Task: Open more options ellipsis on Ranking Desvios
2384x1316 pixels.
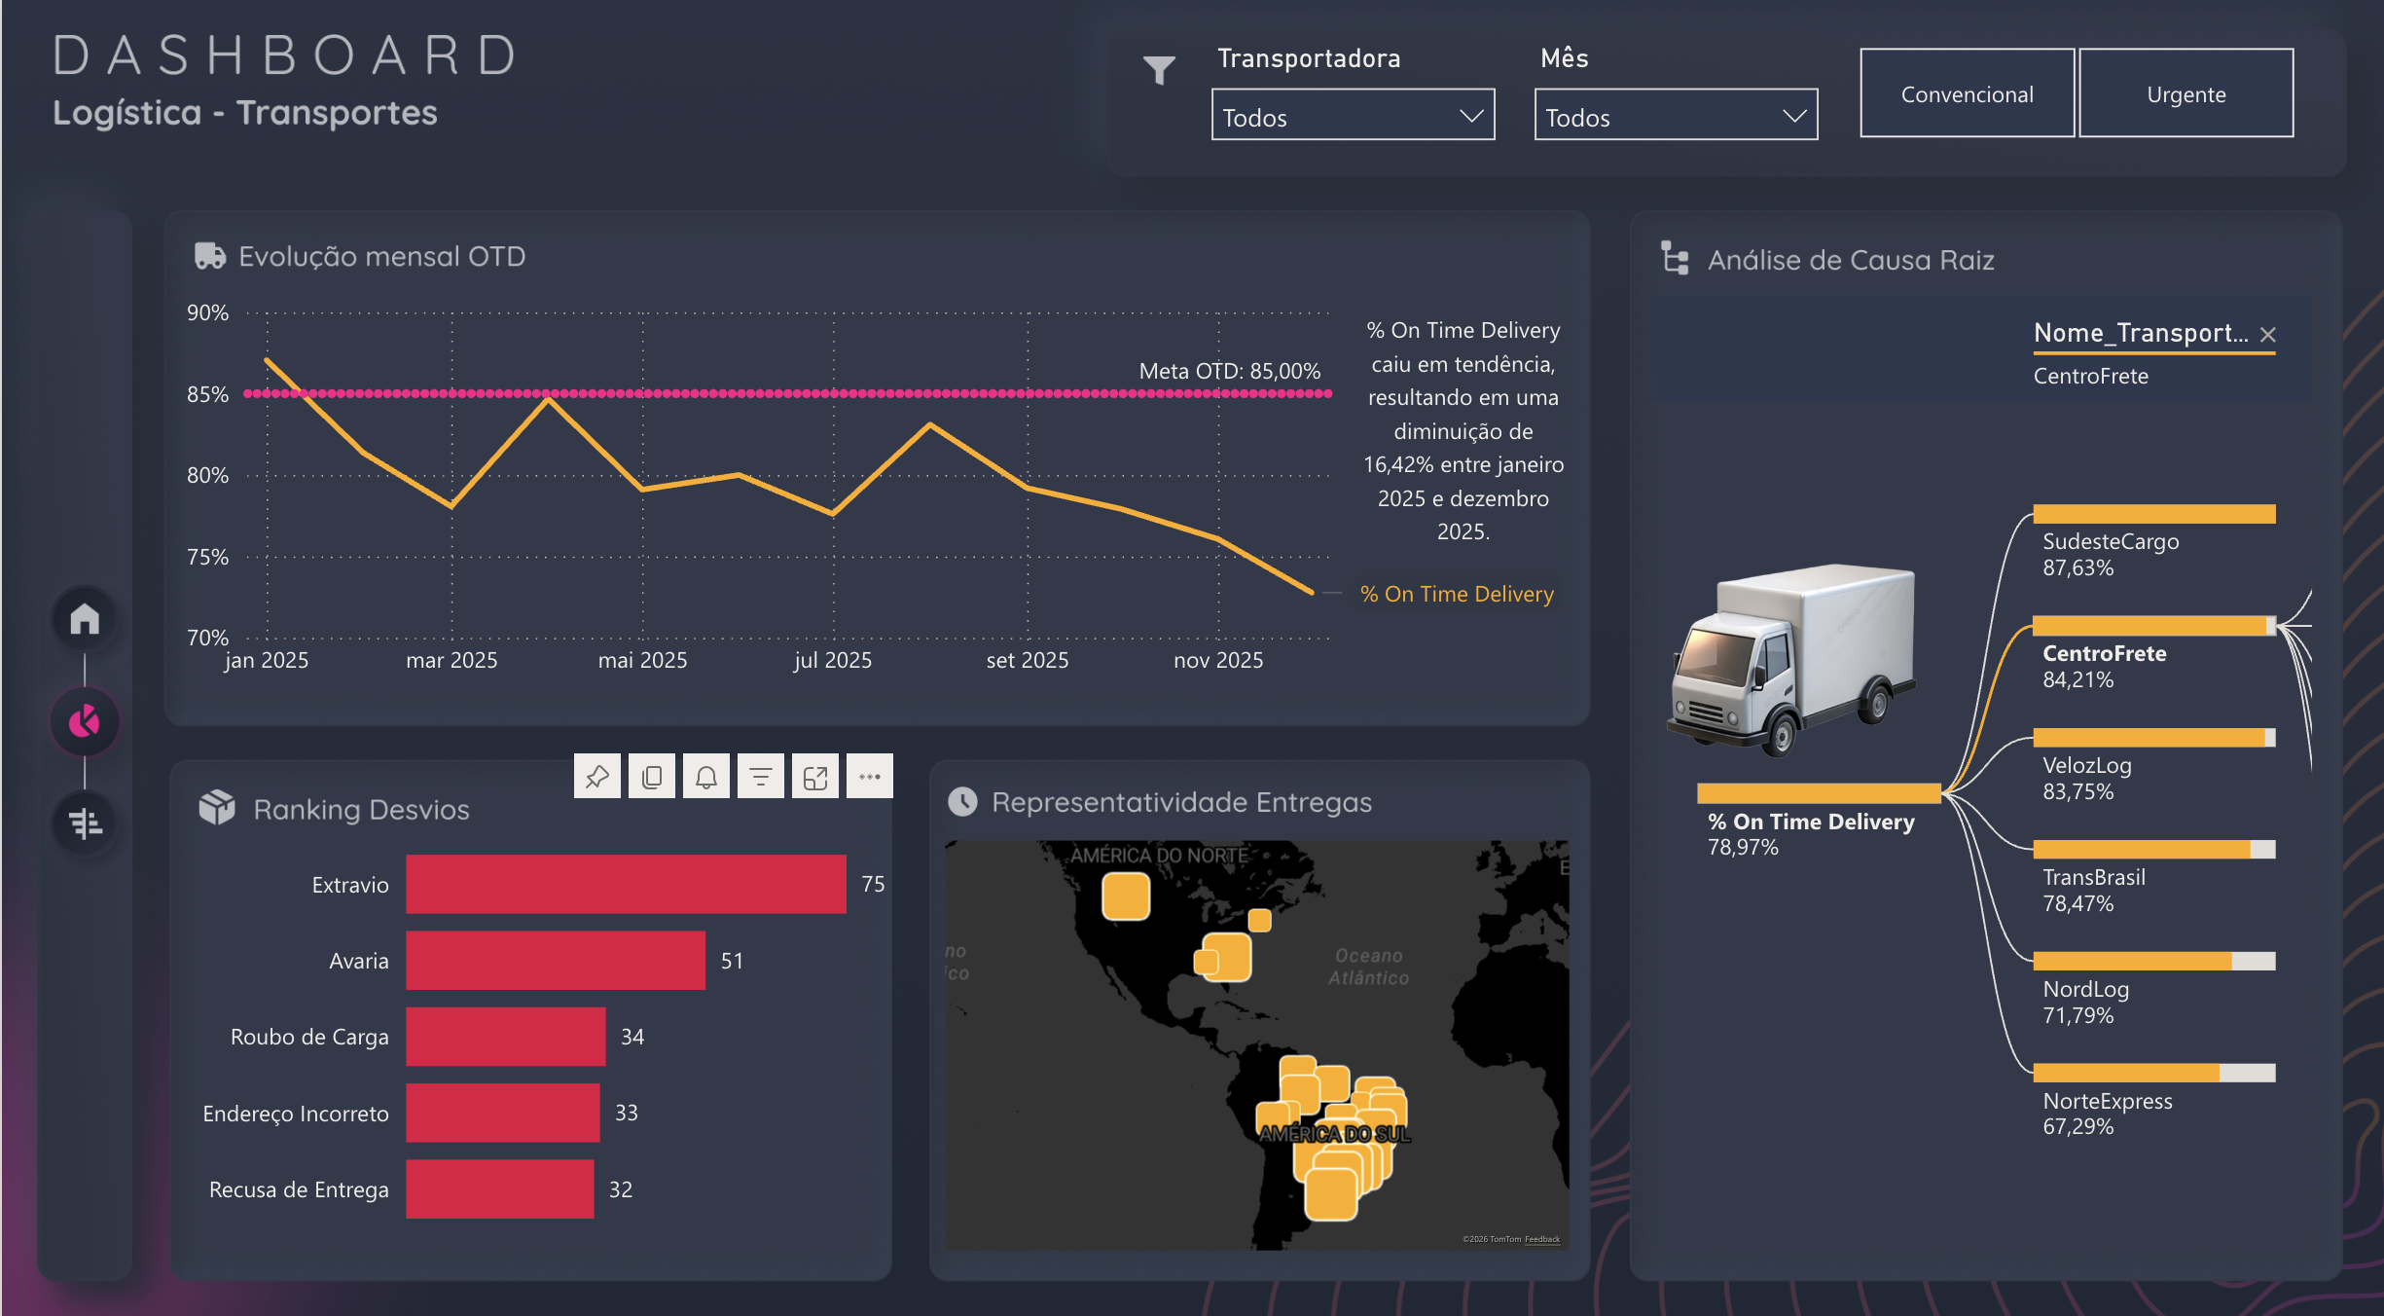Action: (x=870, y=777)
